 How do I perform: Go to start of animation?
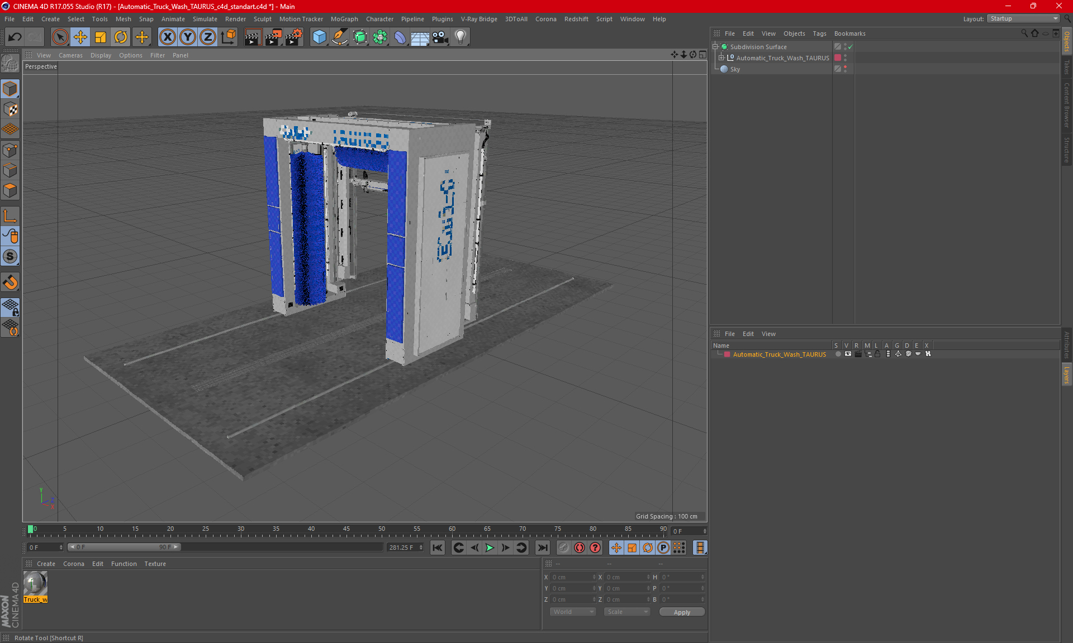pos(438,548)
